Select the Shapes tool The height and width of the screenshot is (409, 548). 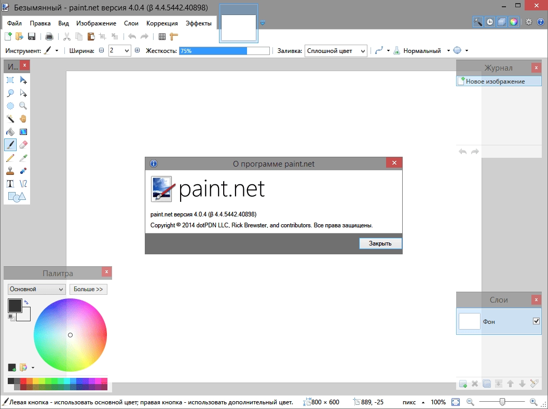tap(17, 197)
